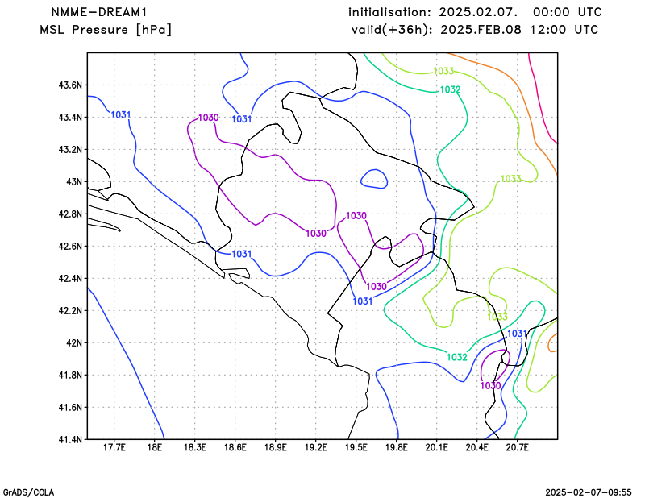Click the 41.6N latitude label
The height and width of the screenshot is (498, 645).
click(x=70, y=408)
